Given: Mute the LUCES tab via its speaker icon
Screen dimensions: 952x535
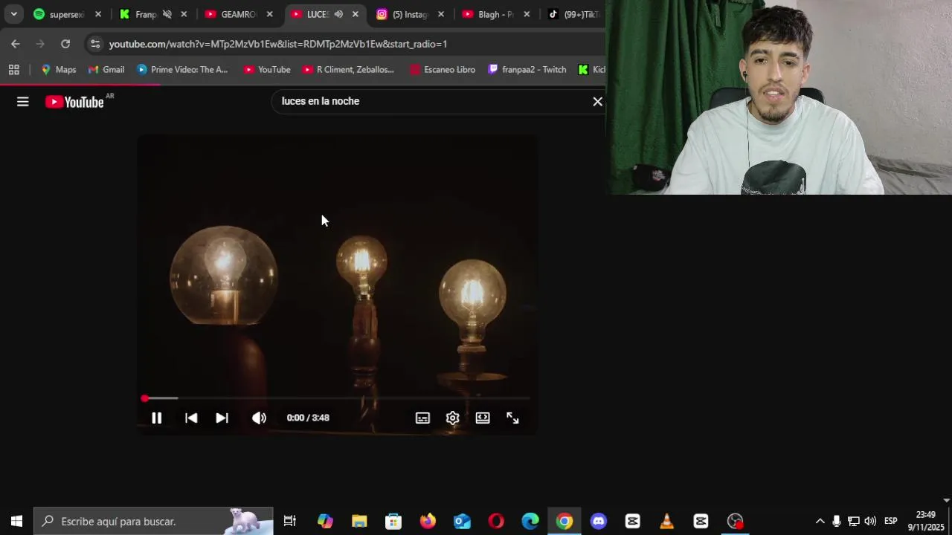Looking at the screenshot, I should [x=338, y=14].
